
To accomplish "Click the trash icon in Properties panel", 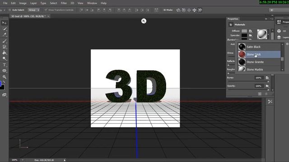I will pos(266,94).
